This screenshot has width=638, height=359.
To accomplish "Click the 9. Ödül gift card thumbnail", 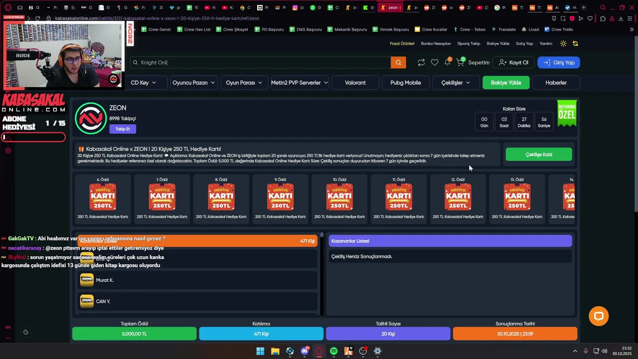I will coord(280,197).
